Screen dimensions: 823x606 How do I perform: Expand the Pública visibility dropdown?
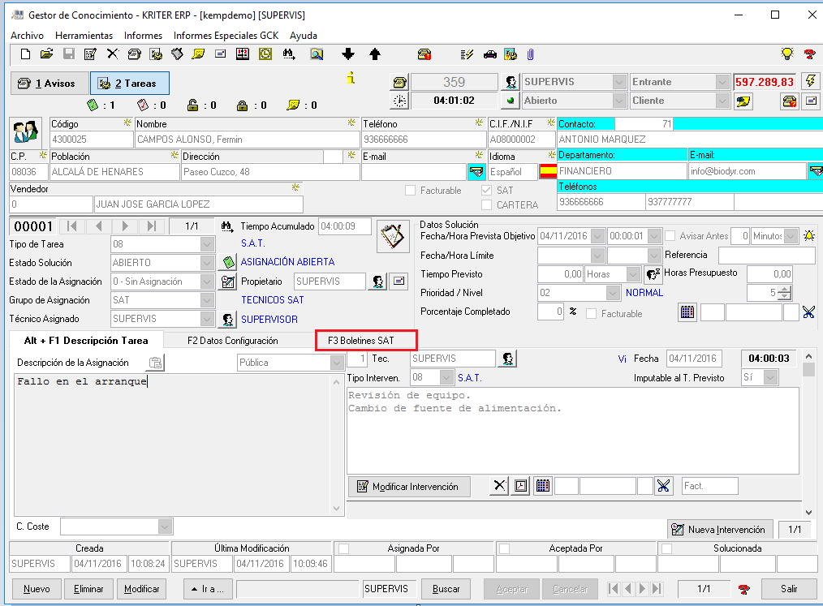point(337,363)
